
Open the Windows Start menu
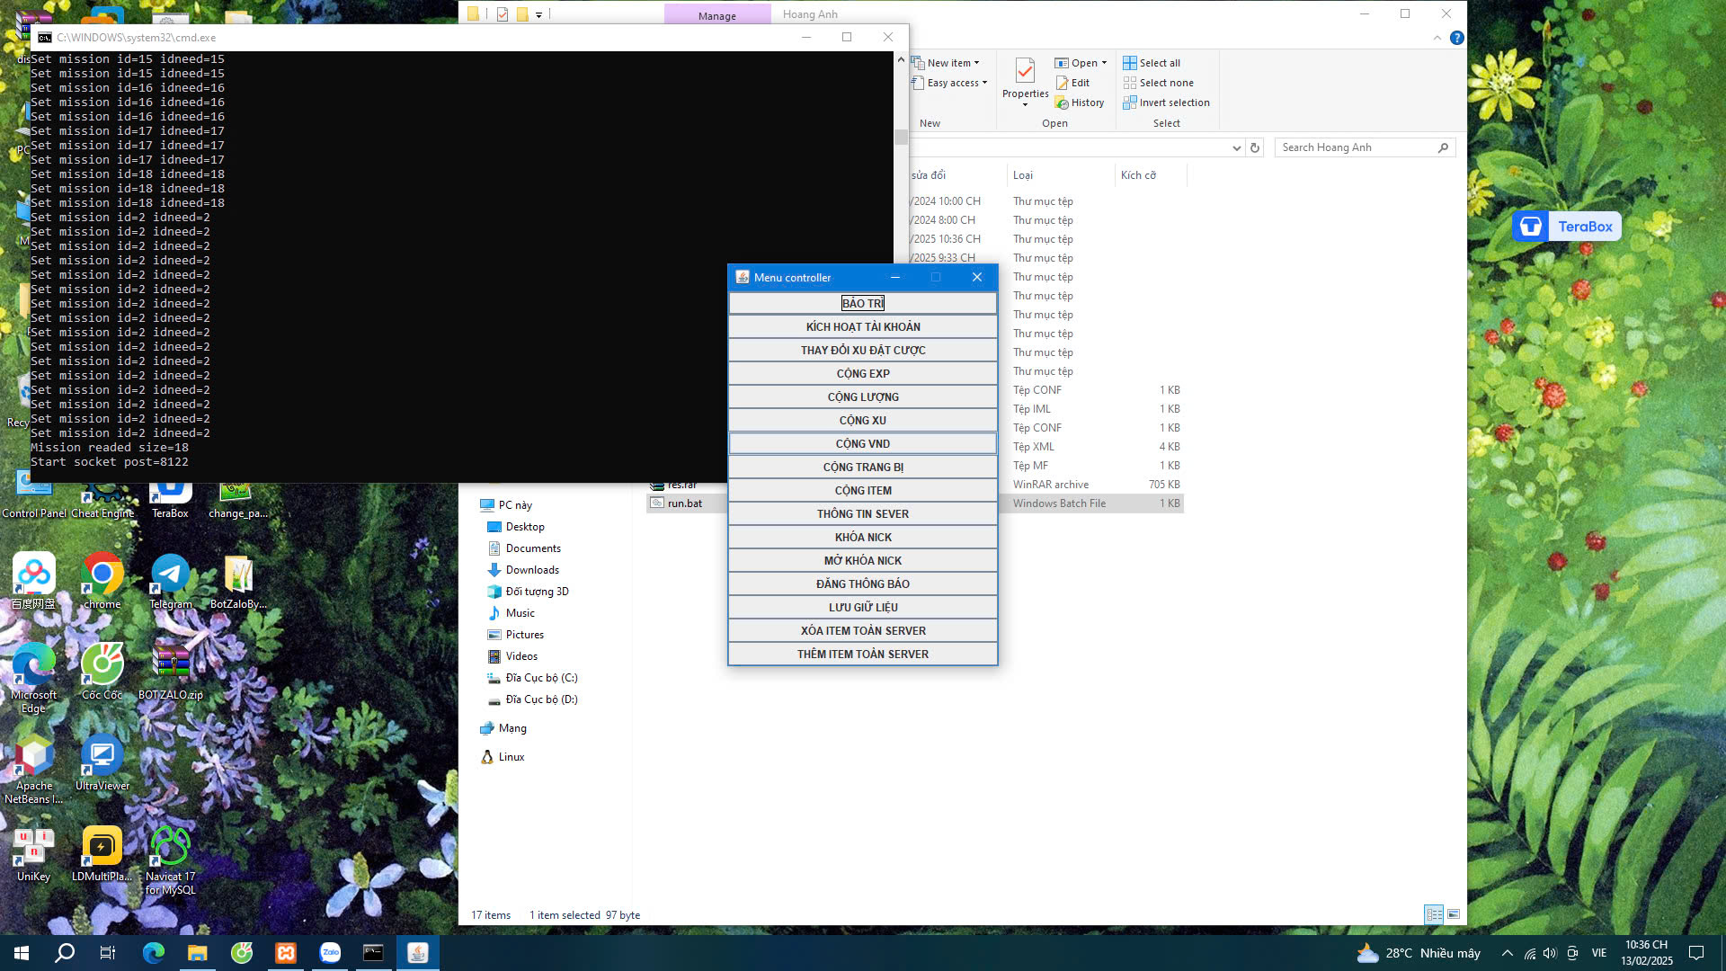click(22, 953)
